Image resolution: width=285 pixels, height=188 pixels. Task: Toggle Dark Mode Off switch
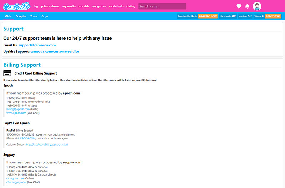(x=228, y=16)
